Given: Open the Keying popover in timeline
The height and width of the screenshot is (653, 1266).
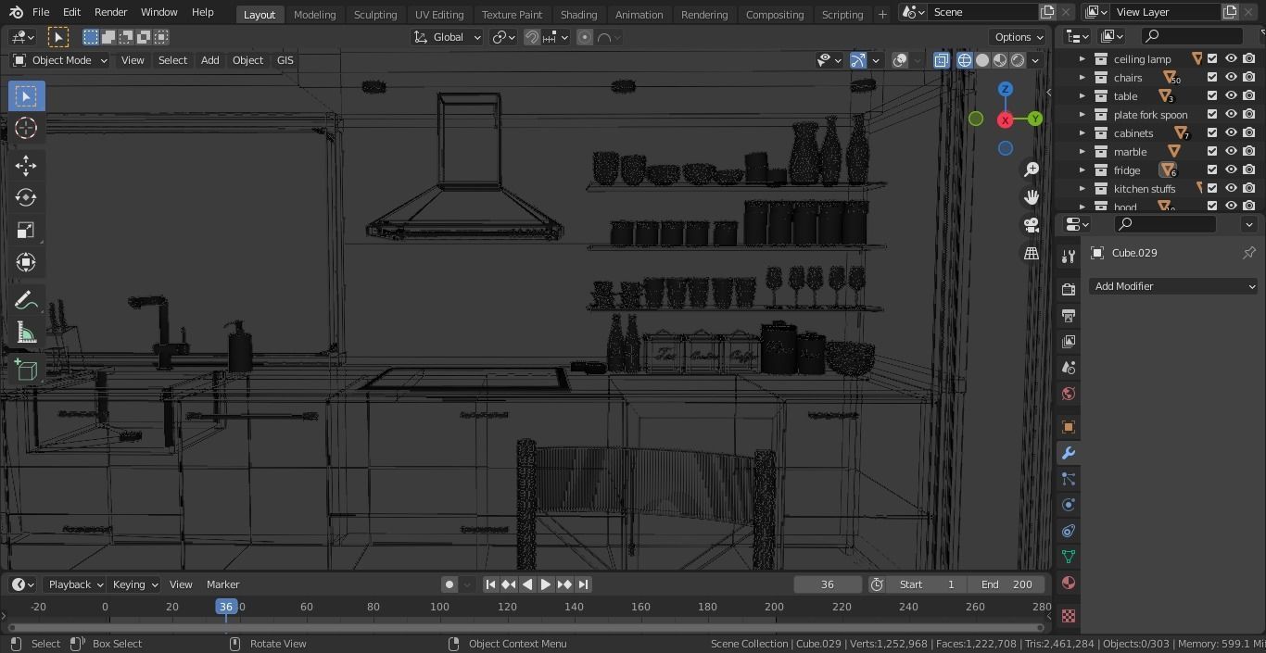Looking at the screenshot, I should 135,584.
